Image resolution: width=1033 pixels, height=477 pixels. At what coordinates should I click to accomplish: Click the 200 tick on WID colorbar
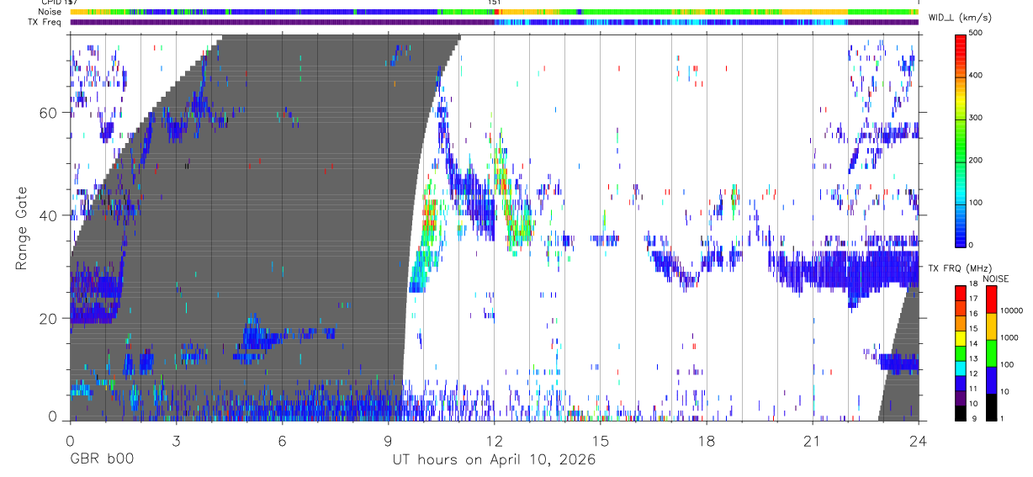(x=977, y=160)
